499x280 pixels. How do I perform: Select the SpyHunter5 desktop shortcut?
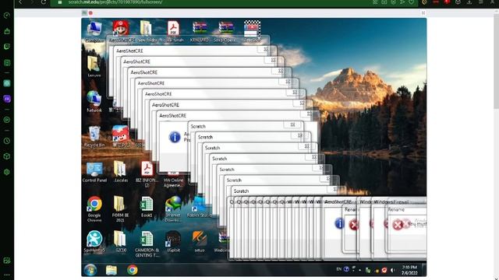[x=94, y=242]
